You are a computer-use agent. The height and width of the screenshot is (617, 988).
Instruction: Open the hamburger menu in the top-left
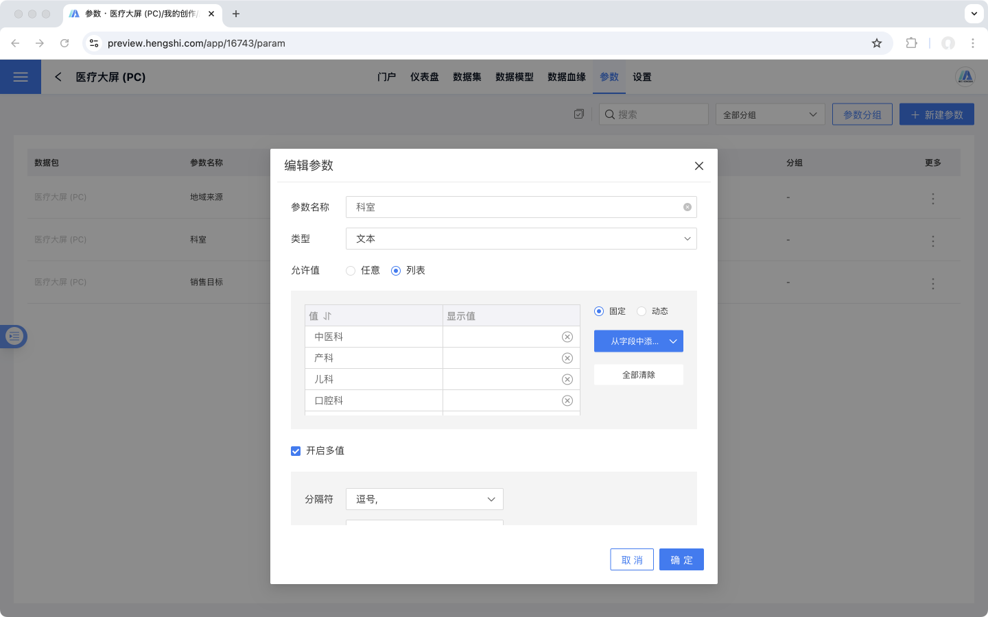21,77
